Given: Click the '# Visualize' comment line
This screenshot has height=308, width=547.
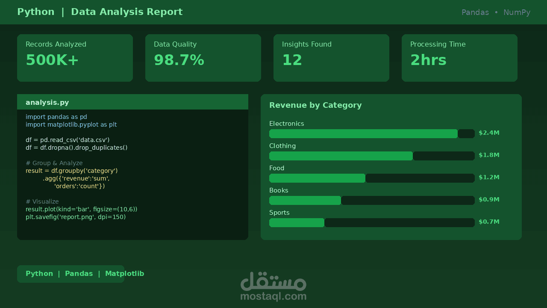Looking at the screenshot, I should click(x=42, y=201).
